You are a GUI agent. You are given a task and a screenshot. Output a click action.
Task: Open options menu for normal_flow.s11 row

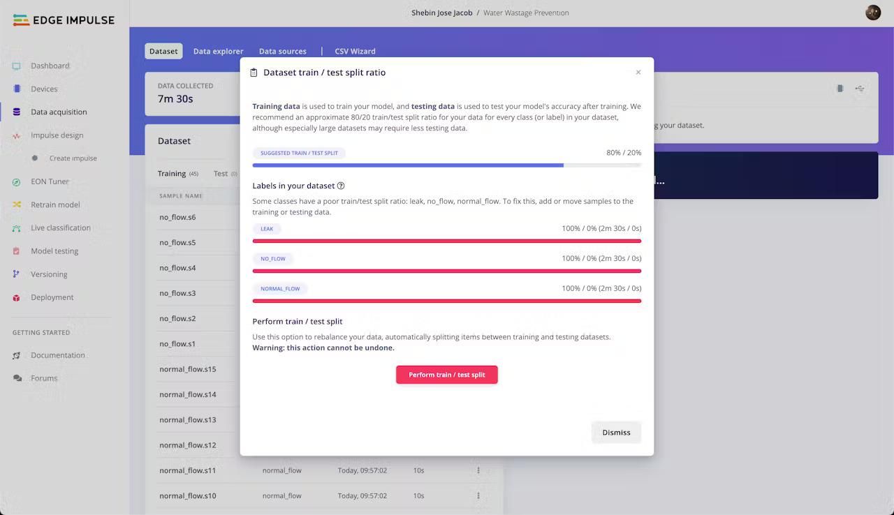click(478, 470)
